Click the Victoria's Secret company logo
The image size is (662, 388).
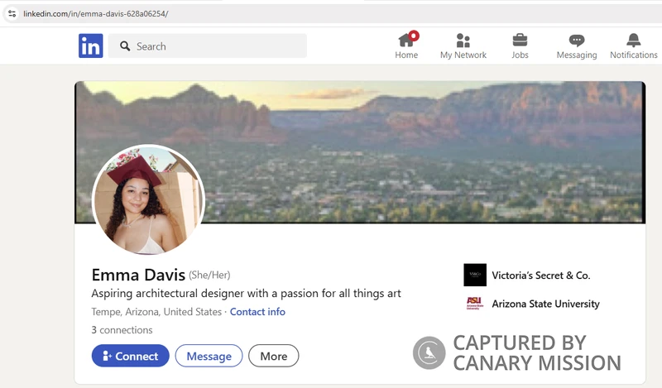tap(475, 275)
